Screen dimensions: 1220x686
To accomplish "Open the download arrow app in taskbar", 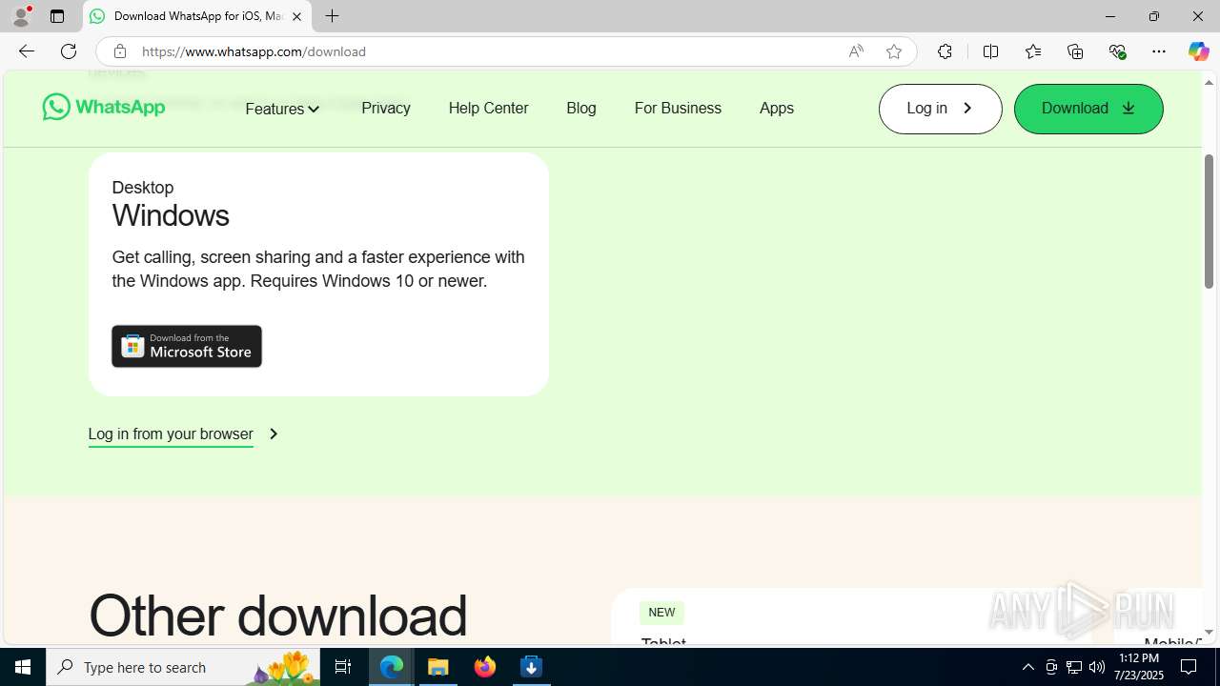I will [532, 667].
